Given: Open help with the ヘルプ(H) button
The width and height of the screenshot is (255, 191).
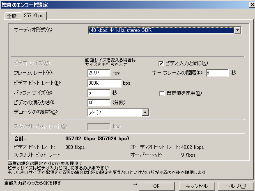Looking at the screenshot, I should [x=236, y=186].
